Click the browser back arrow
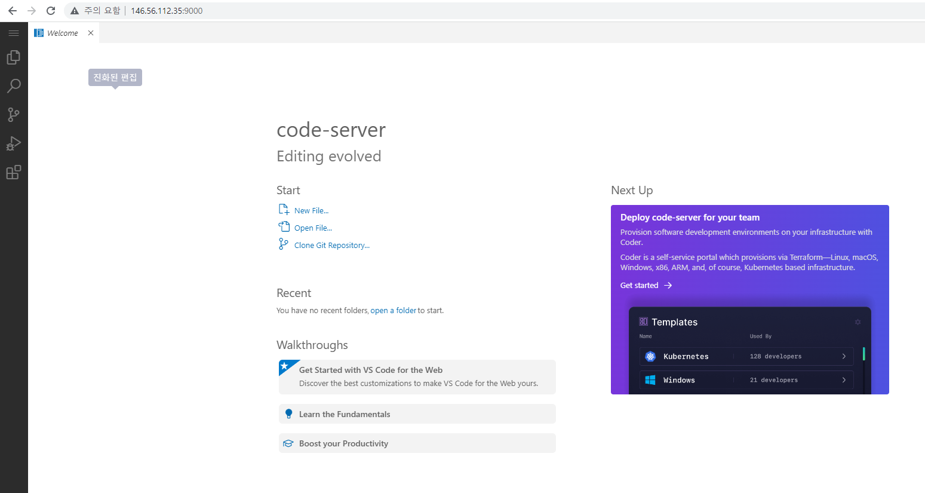The height and width of the screenshot is (493, 925). 13,11
